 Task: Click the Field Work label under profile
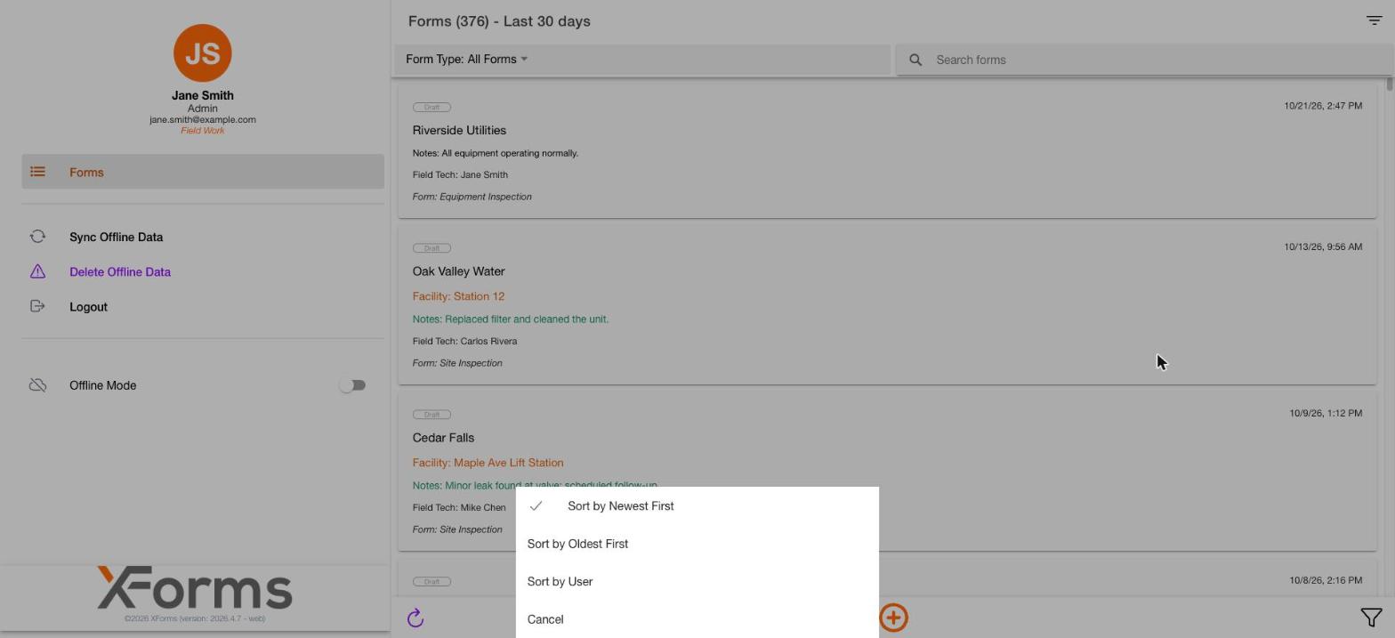tap(203, 130)
